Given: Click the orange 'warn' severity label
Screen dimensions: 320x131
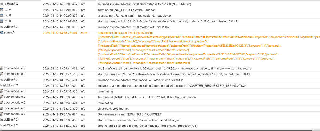Looking at the screenshot, I should coord(83,33).
